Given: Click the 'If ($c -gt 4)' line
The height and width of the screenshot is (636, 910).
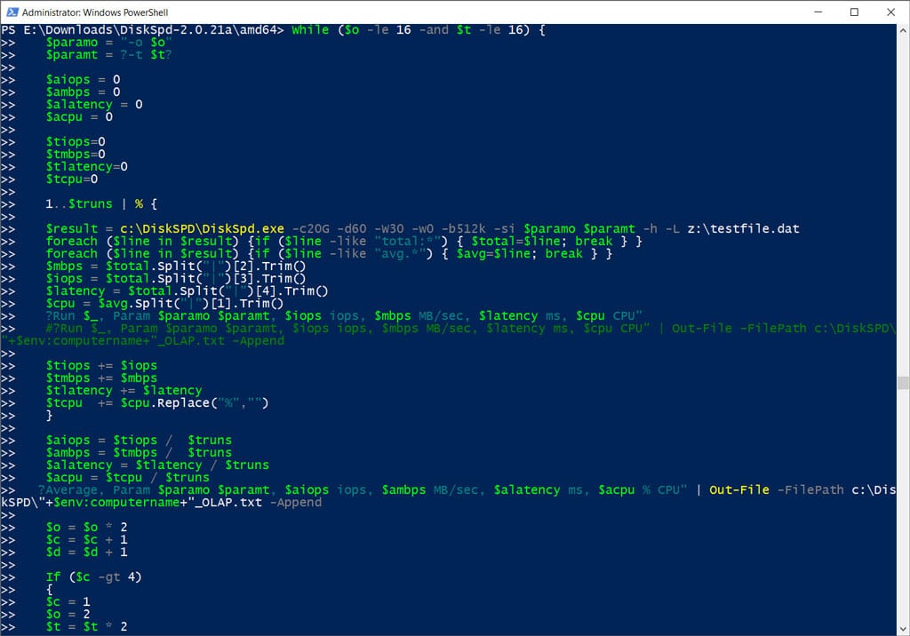Looking at the screenshot, I should tap(94, 577).
